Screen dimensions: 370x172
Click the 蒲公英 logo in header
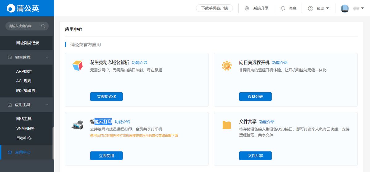tap(23, 8)
